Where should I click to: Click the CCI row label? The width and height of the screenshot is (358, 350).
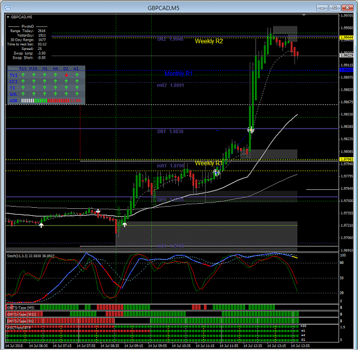pos(14,81)
